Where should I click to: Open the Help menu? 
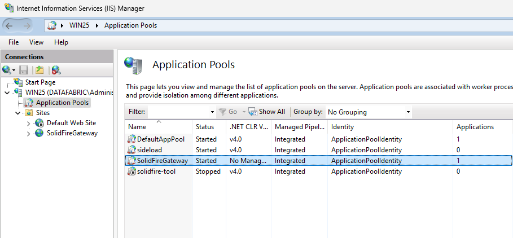[61, 42]
